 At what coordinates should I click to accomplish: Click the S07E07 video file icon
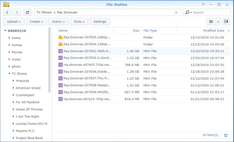pos(61,78)
